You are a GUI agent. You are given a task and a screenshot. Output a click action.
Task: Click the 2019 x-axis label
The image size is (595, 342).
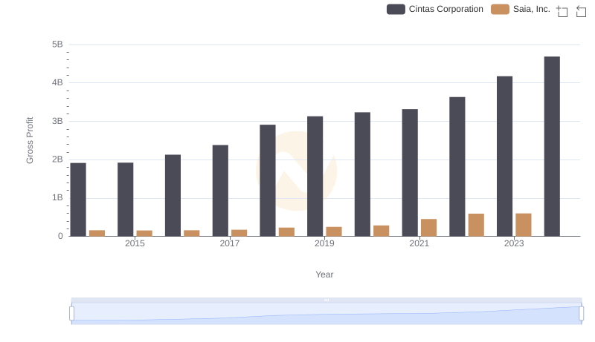pyautogui.click(x=324, y=243)
